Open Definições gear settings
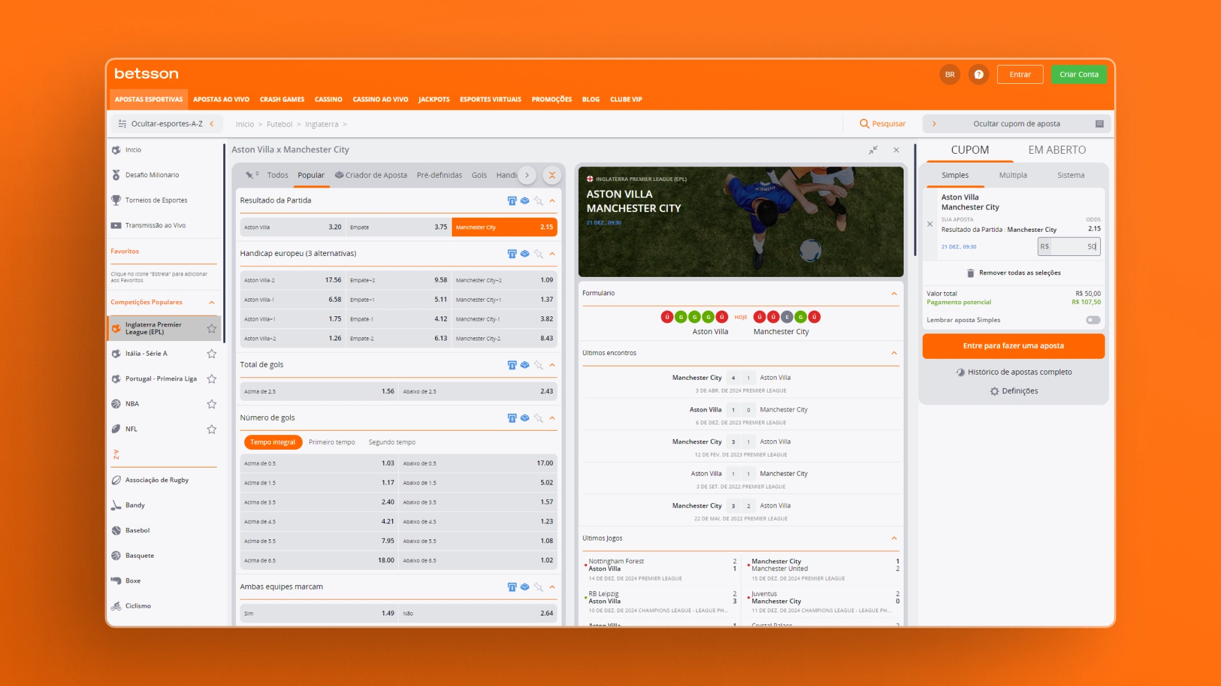 click(x=995, y=391)
